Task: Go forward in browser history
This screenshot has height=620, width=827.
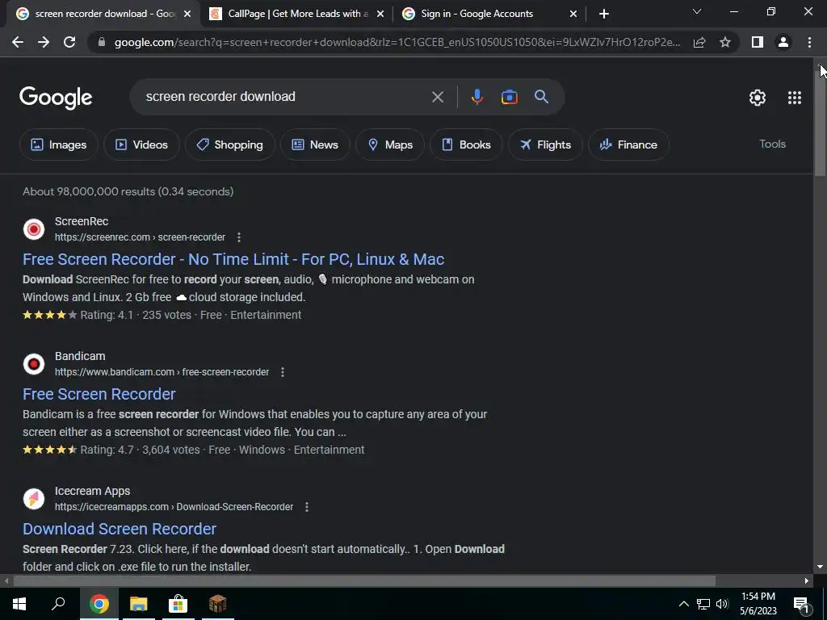Action: click(x=44, y=42)
